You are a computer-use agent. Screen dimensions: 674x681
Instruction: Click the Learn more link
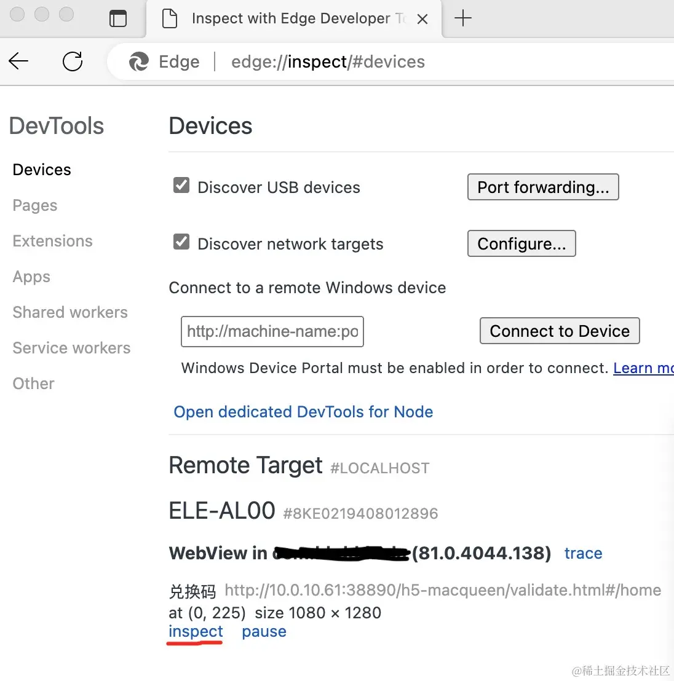pos(643,368)
